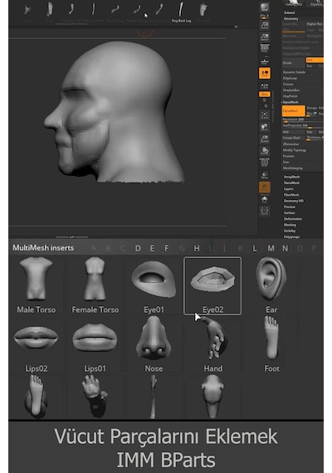Expand the Subtool palette section
This screenshot has width=332, height=473.
289,12
